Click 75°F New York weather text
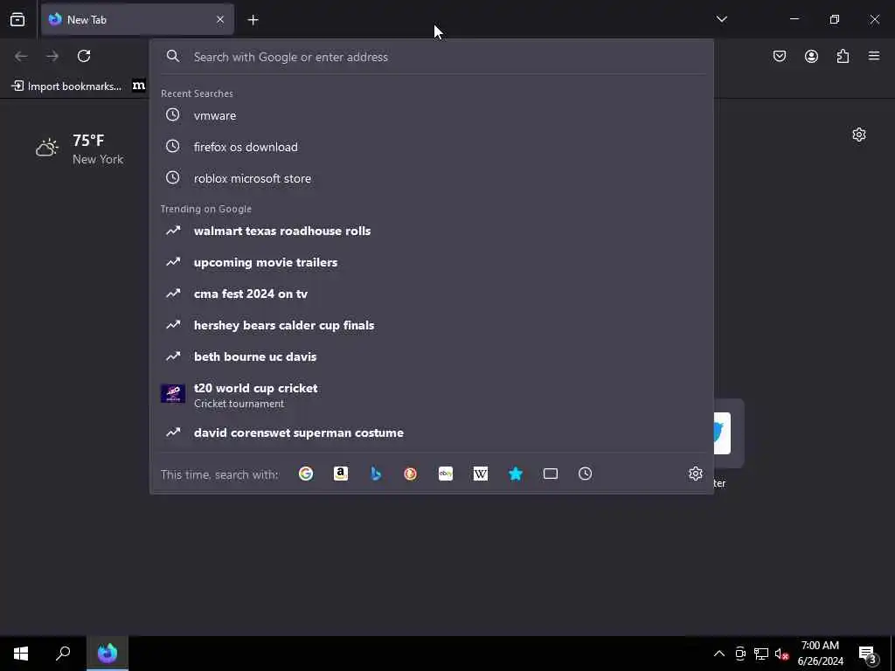The image size is (895, 671). pyautogui.click(x=98, y=149)
